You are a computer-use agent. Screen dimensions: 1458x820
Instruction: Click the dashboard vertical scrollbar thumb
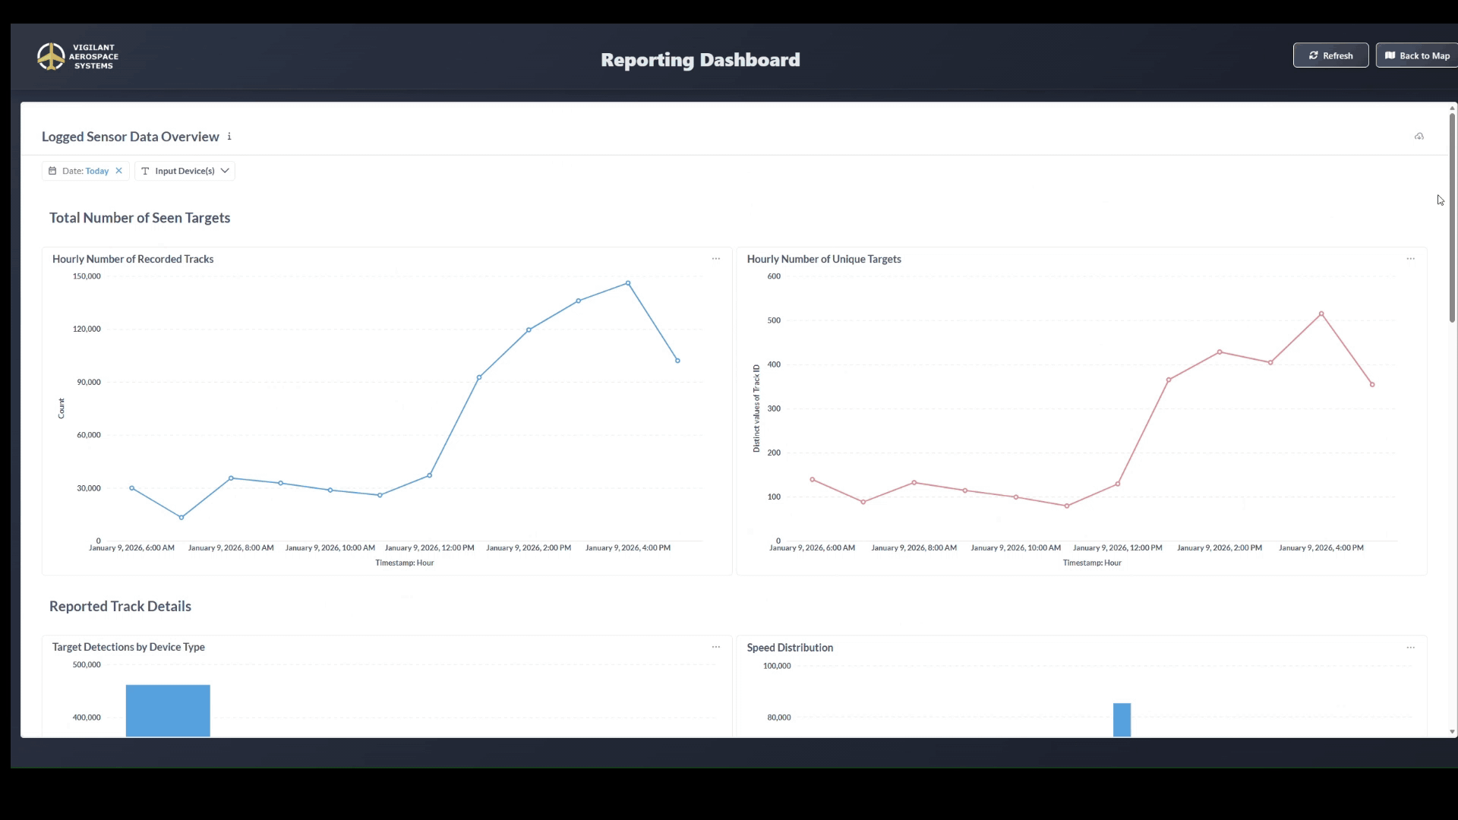pyautogui.click(x=1452, y=216)
